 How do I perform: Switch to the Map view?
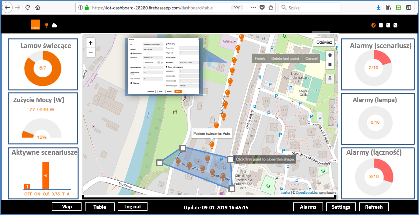[x=66, y=207]
